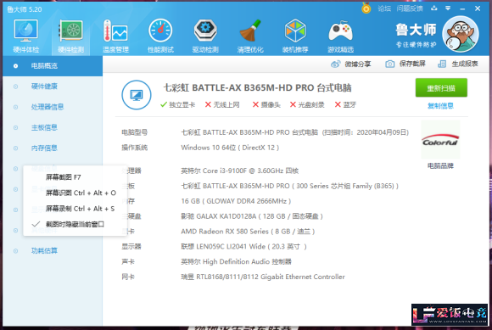The height and width of the screenshot is (330, 492).
Task: Click the green 重新扫描 rescan button
Action: (x=441, y=88)
